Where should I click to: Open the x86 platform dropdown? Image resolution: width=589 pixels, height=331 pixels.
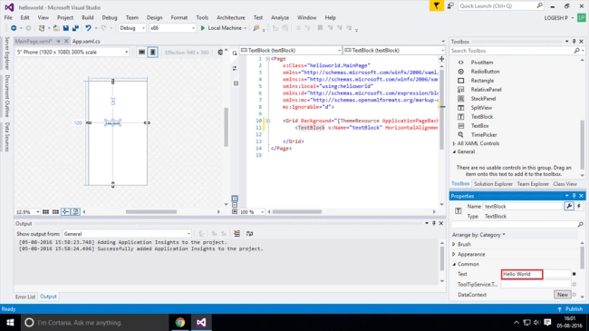click(172, 28)
